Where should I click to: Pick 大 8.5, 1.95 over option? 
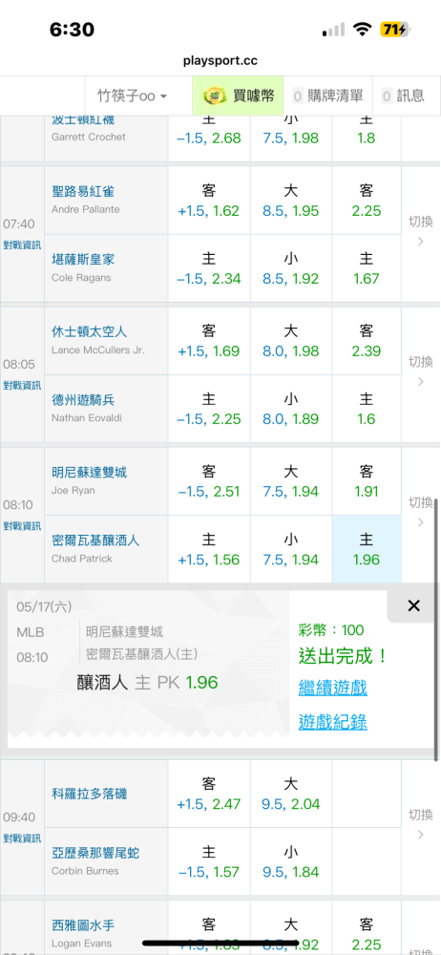tap(290, 201)
